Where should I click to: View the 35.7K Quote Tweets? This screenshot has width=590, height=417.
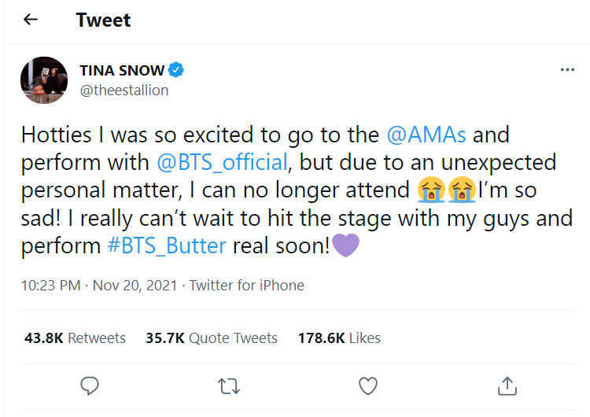(x=212, y=338)
